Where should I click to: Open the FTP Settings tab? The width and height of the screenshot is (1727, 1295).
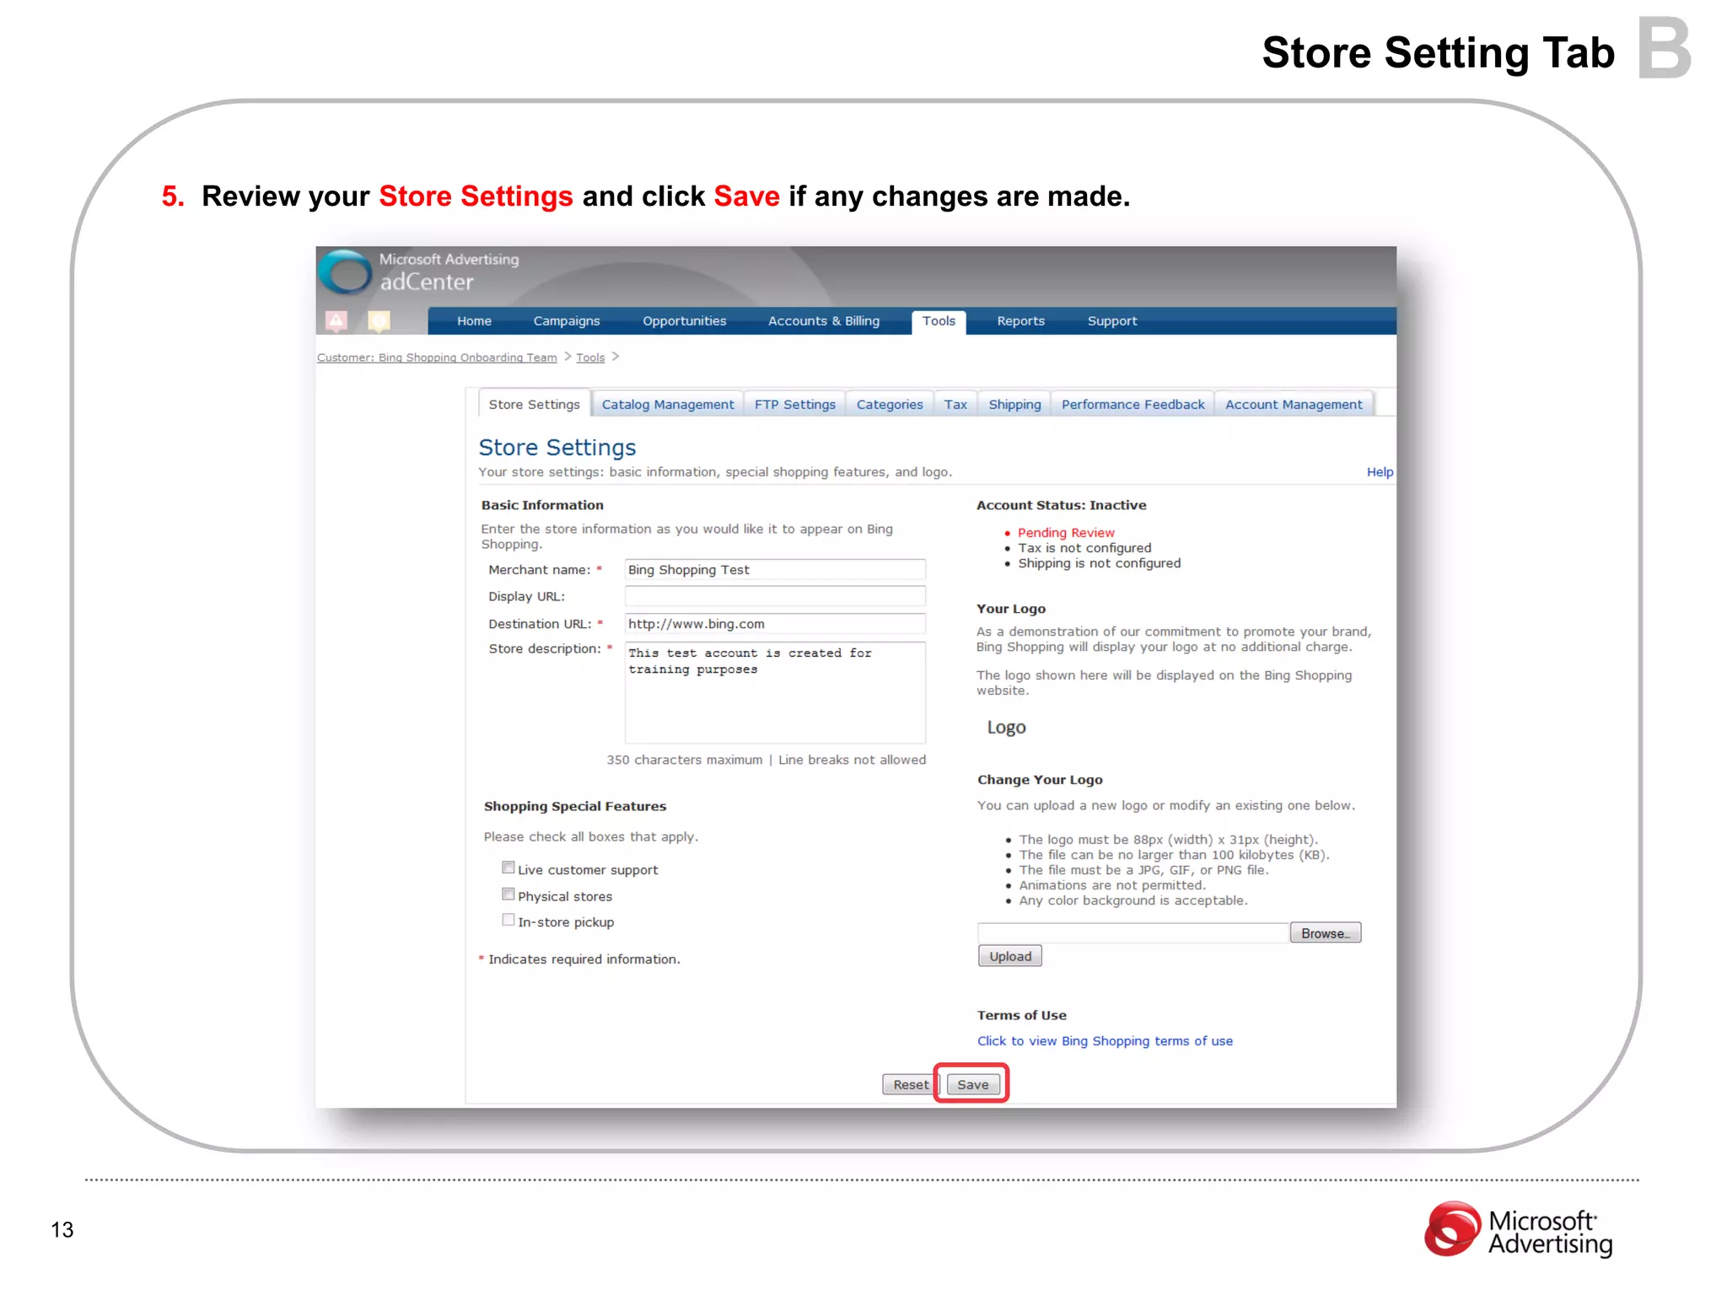tap(795, 405)
